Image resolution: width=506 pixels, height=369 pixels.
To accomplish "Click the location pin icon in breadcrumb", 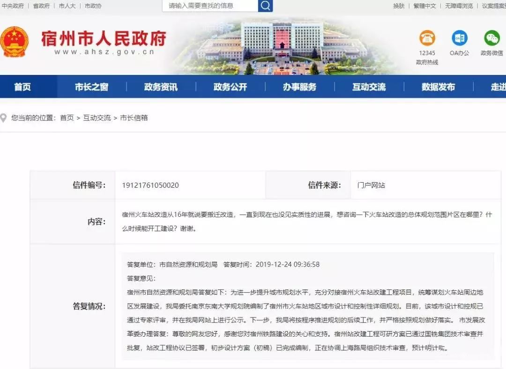I will tap(5, 118).
